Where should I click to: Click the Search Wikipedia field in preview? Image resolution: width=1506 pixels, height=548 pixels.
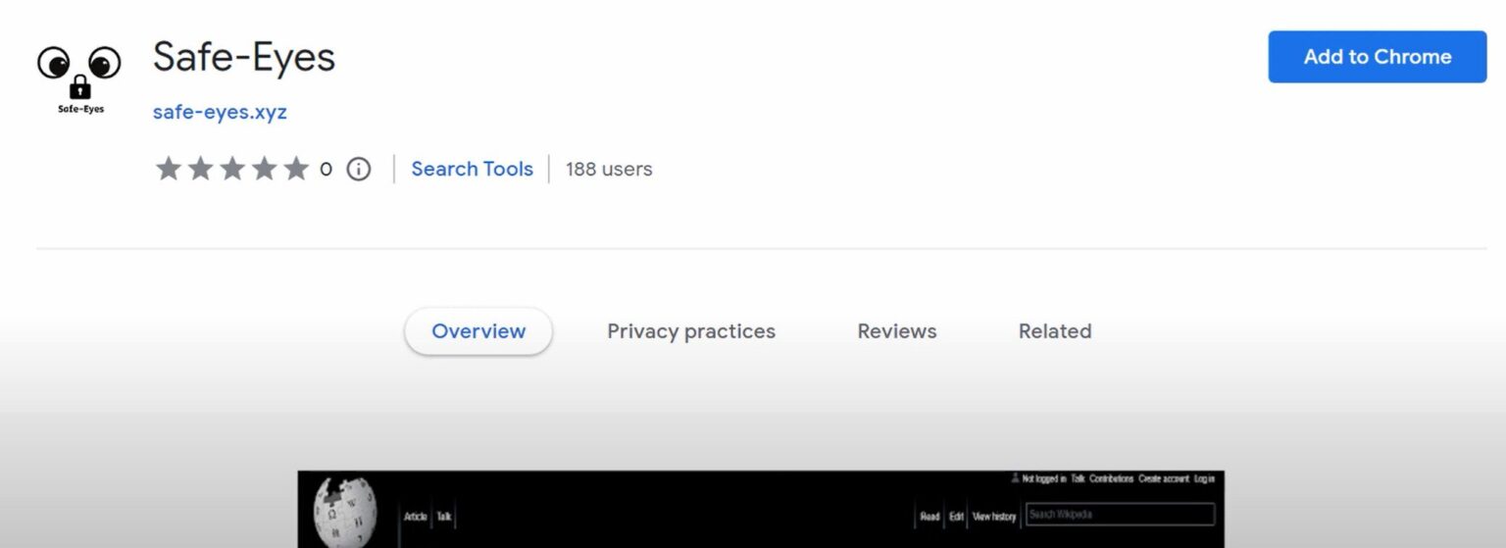pyautogui.click(x=1120, y=515)
